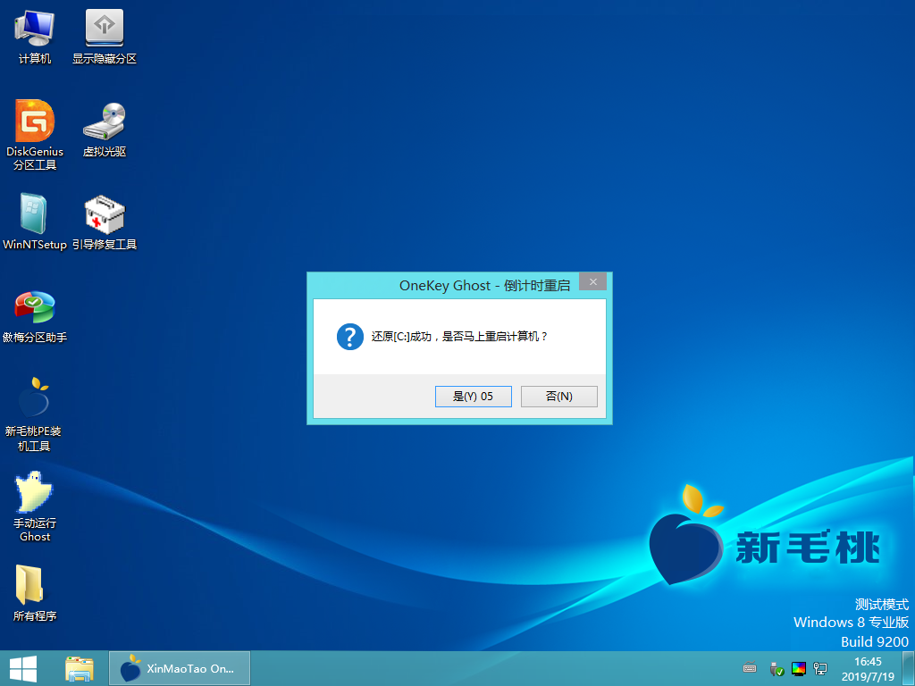Open File Explorer from the taskbar
The height and width of the screenshot is (686, 915).
click(x=80, y=668)
